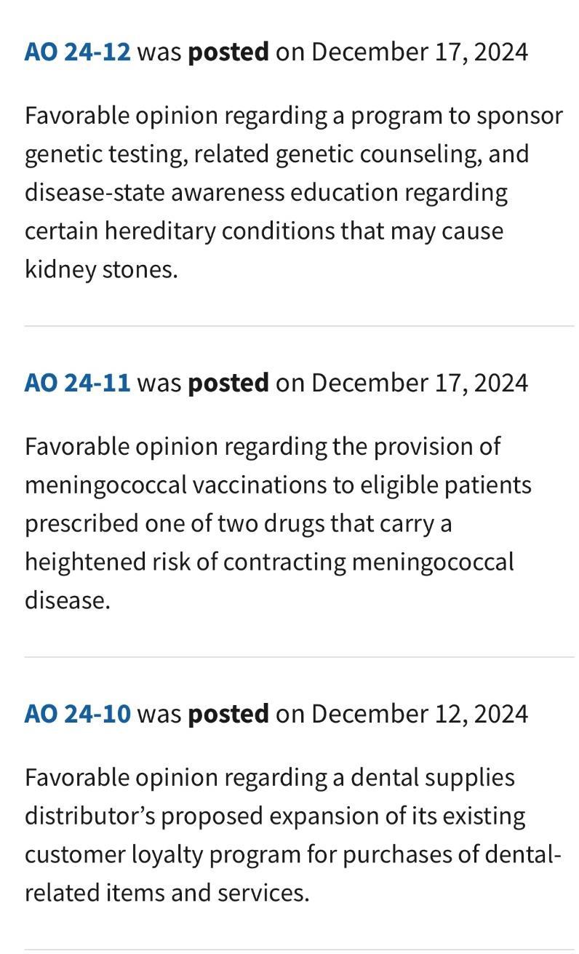Viewport: 579px width, 954px height.
Task: Click 'dental supplies' in the AO 24-10 summary
Action: pos(433,777)
